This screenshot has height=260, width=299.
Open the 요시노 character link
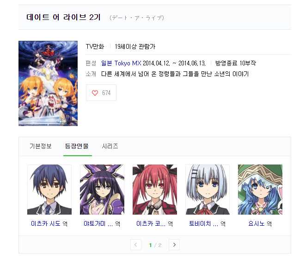[256, 223]
